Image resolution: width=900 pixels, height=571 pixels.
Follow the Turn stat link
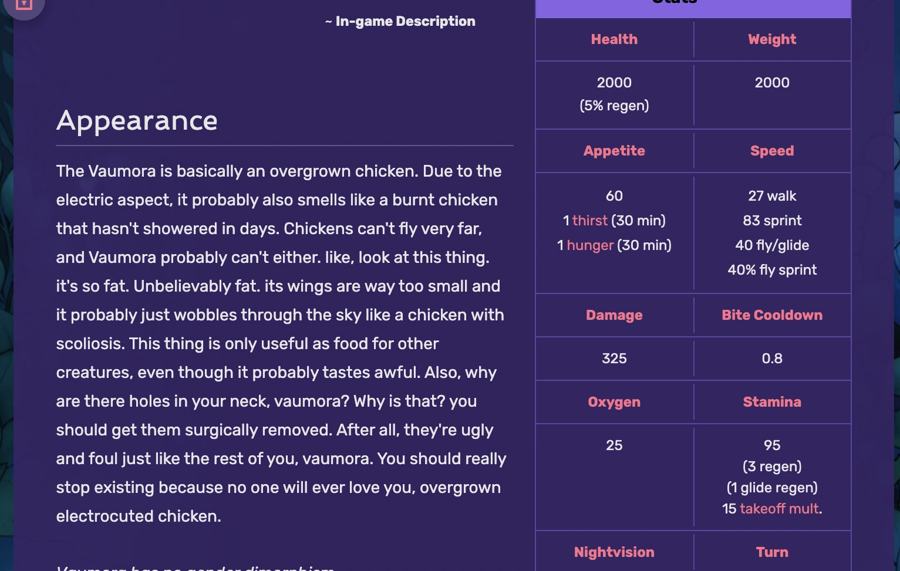point(772,552)
